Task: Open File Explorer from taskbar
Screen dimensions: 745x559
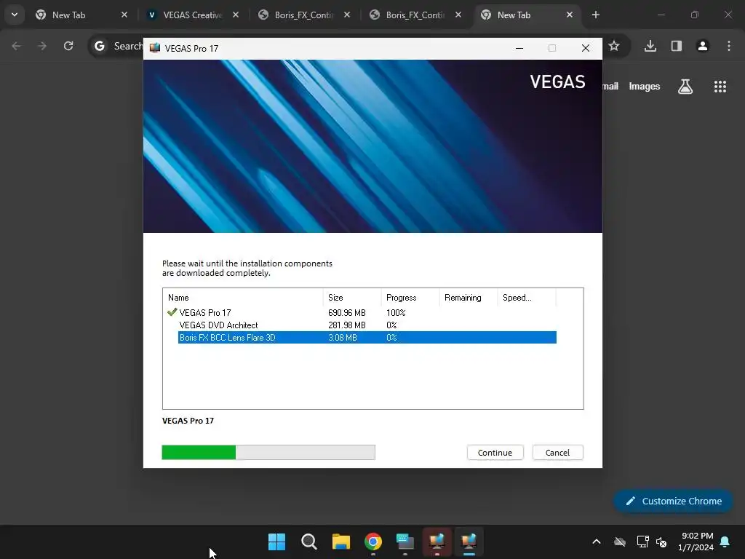Action: [x=340, y=541]
